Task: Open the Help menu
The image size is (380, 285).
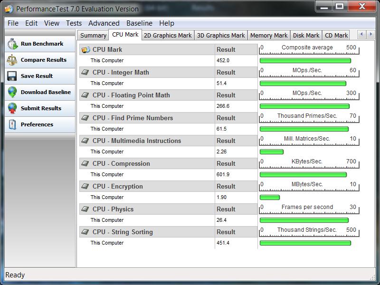Action: click(x=167, y=23)
